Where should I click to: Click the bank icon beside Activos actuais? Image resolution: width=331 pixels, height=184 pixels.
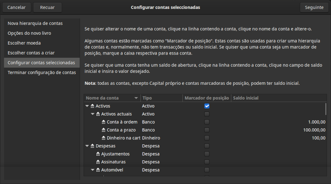[98, 114]
